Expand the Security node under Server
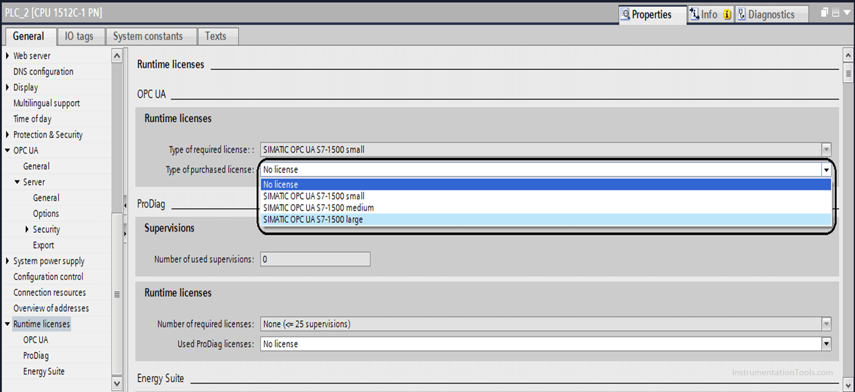855x392 pixels. [x=27, y=229]
